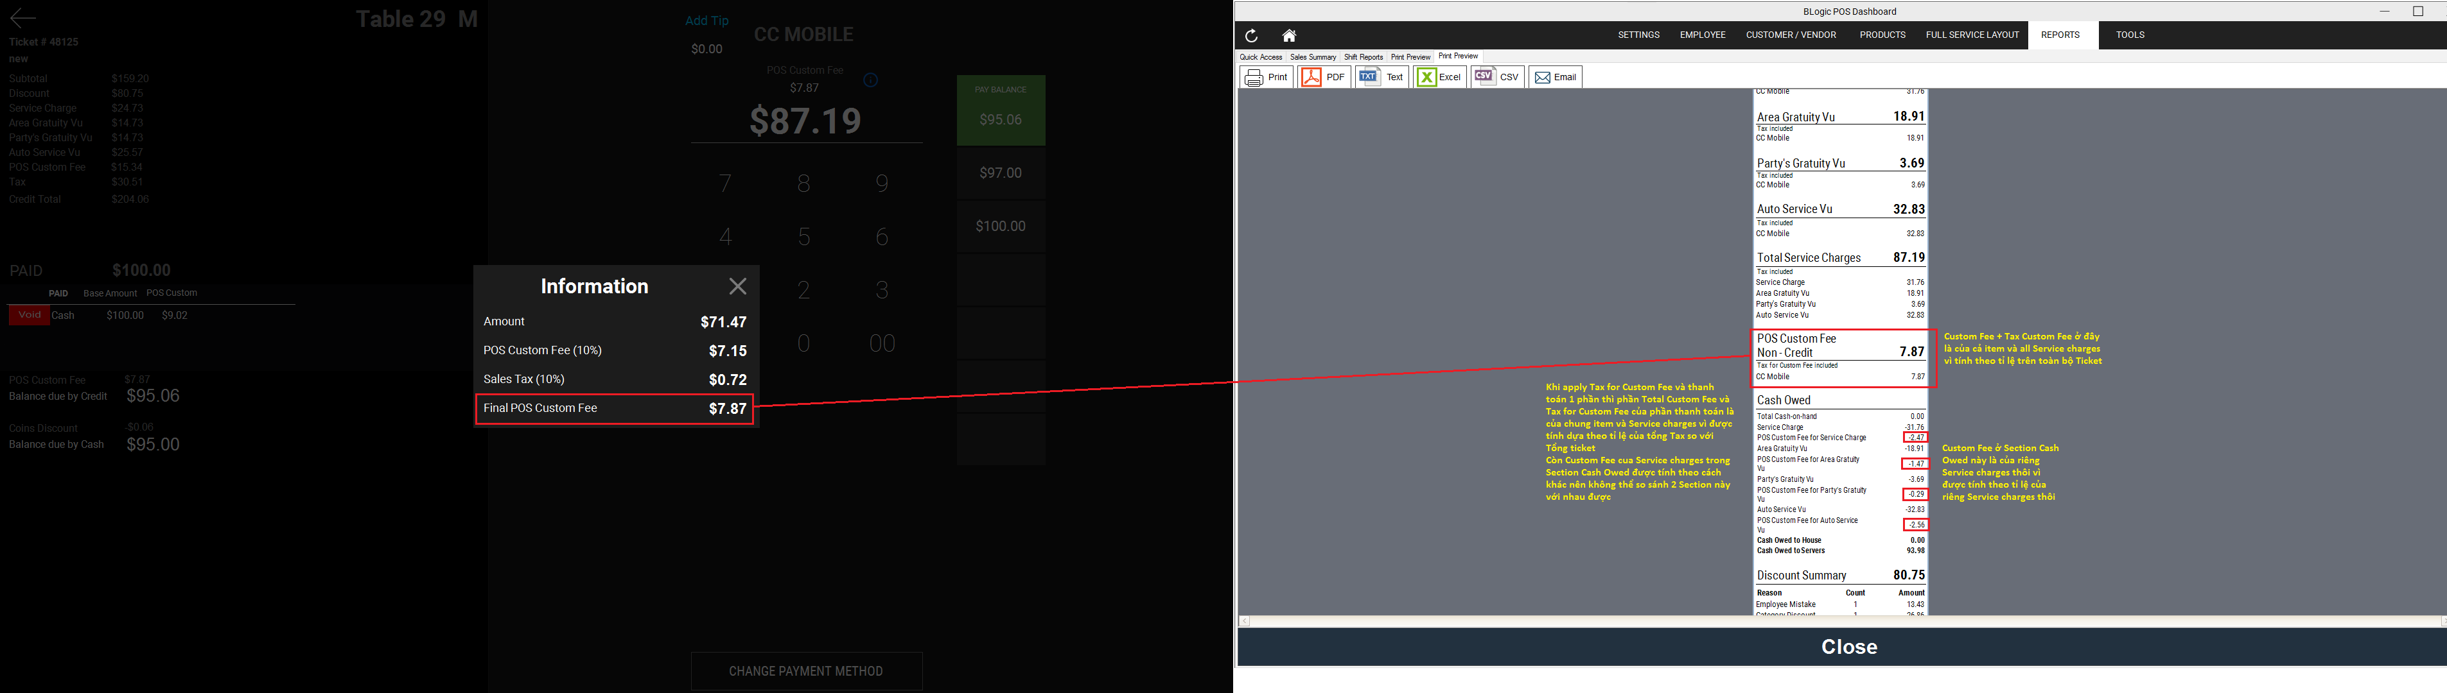Screen dimensions: 2447x693
Task: Click the POS Custom Fee info icon
Action: pos(870,81)
